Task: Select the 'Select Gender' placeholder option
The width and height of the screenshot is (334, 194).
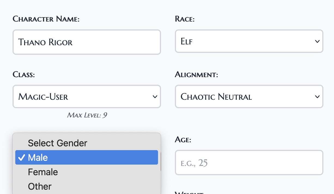Action: (x=57, y=143)
